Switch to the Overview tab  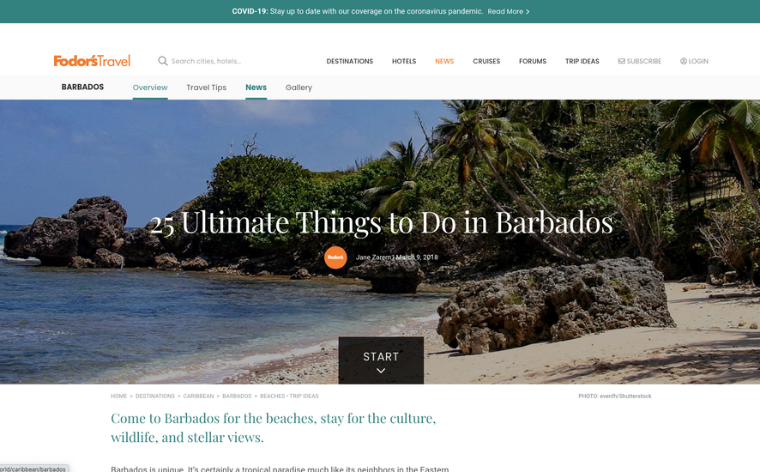pos(150,88)
